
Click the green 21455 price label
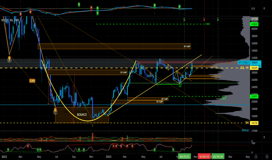tap(254, 96)
